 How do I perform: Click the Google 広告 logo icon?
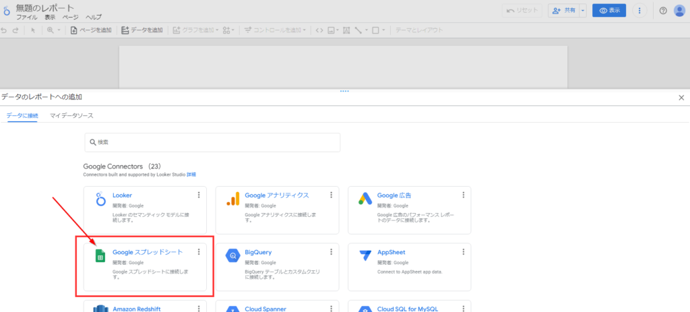pyautogui.click(x=365, y=199)
